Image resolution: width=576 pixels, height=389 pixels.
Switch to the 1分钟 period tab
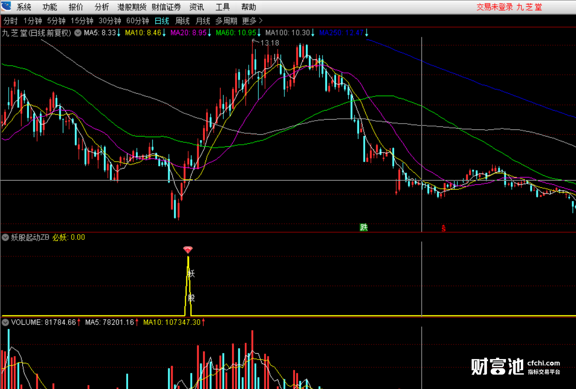click(x=33, y=21)
